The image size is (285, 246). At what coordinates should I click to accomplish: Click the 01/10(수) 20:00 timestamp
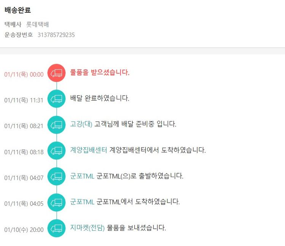point(24,230)
